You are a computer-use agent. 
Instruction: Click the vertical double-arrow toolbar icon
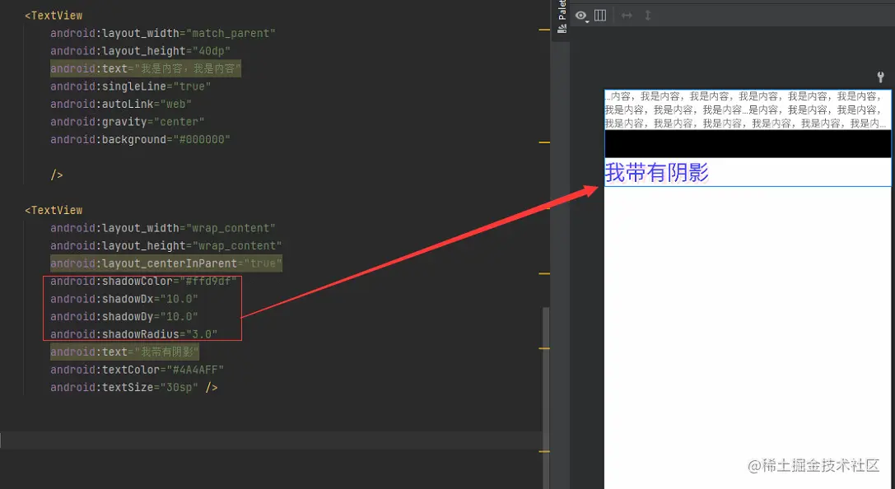pos(648,16)
